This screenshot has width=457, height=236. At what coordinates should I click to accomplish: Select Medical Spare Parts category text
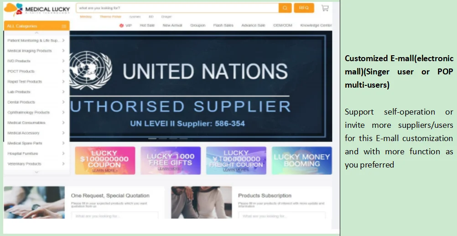tap(25, 143)
